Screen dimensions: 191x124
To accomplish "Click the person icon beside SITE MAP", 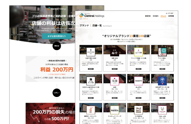I will (x=166, y=13).
